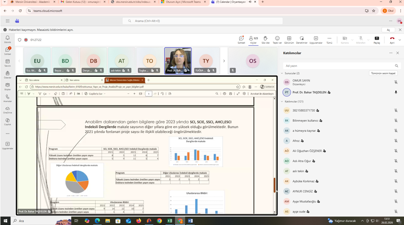The width and height of the screenshot is (404, 225).
Task: Click the Tümünün sesini kapat button
Action: pyautogui.click(x=383, y=73)
